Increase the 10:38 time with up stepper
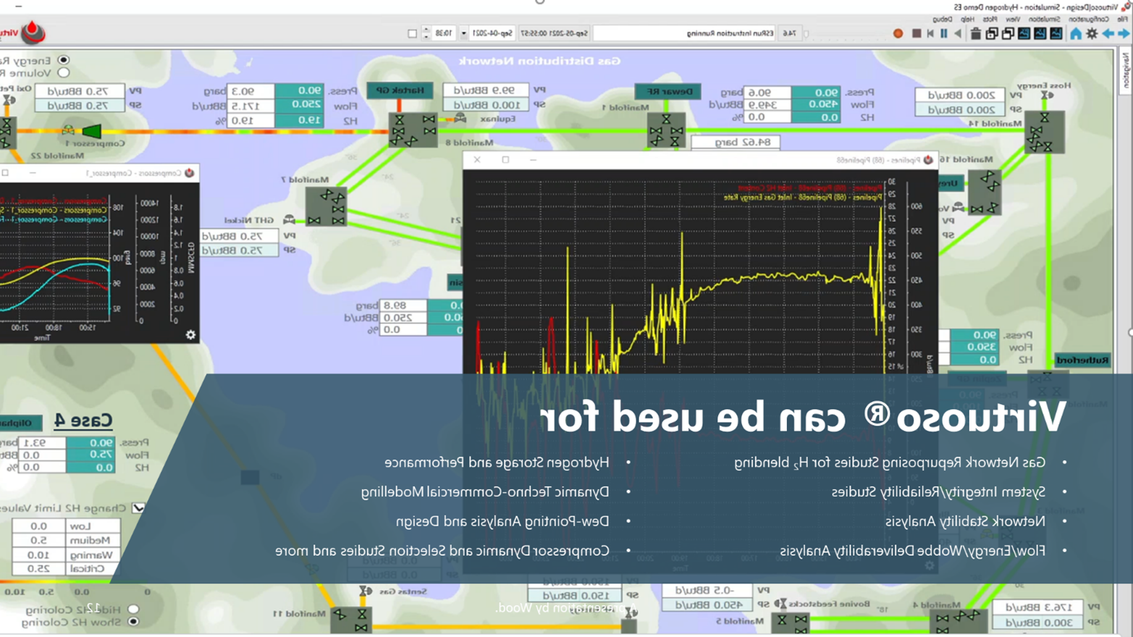Viewport: 1133px width, 637px height. tap(426, 30)
